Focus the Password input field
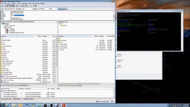 click(x=43, y=9)
